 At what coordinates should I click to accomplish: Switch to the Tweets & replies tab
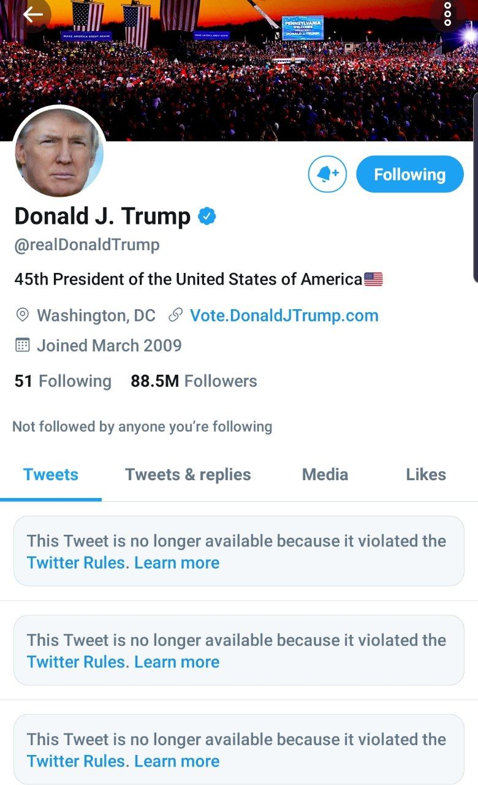188,475
